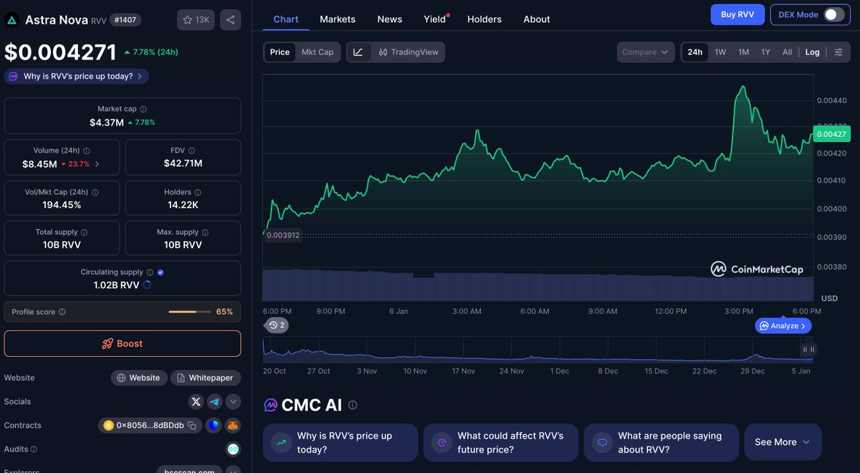Viewport: 860px width, 473px height.
Task: Set chart range to 1Y
Action: point(765,52)
